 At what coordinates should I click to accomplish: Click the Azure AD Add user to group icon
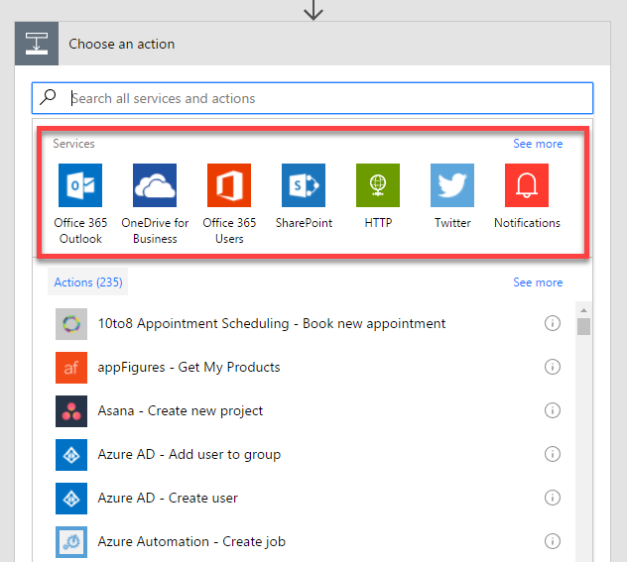71,455
